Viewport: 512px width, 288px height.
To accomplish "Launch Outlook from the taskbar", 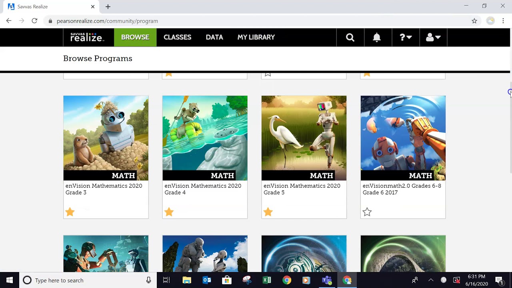I will pos(207,280).
